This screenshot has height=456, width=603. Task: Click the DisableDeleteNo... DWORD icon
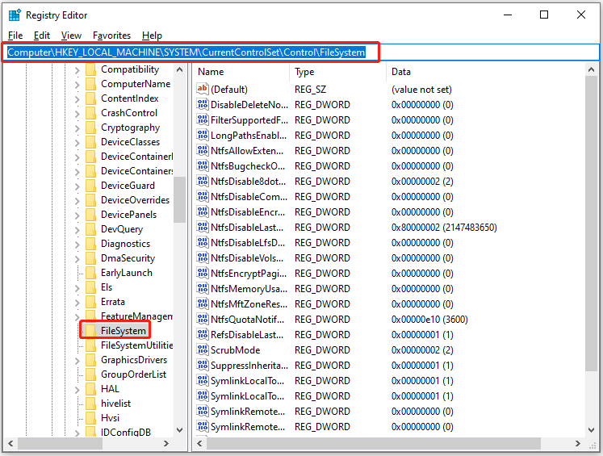[203, 105]
